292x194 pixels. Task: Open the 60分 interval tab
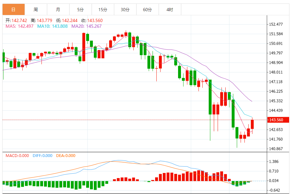coord(147,10)
